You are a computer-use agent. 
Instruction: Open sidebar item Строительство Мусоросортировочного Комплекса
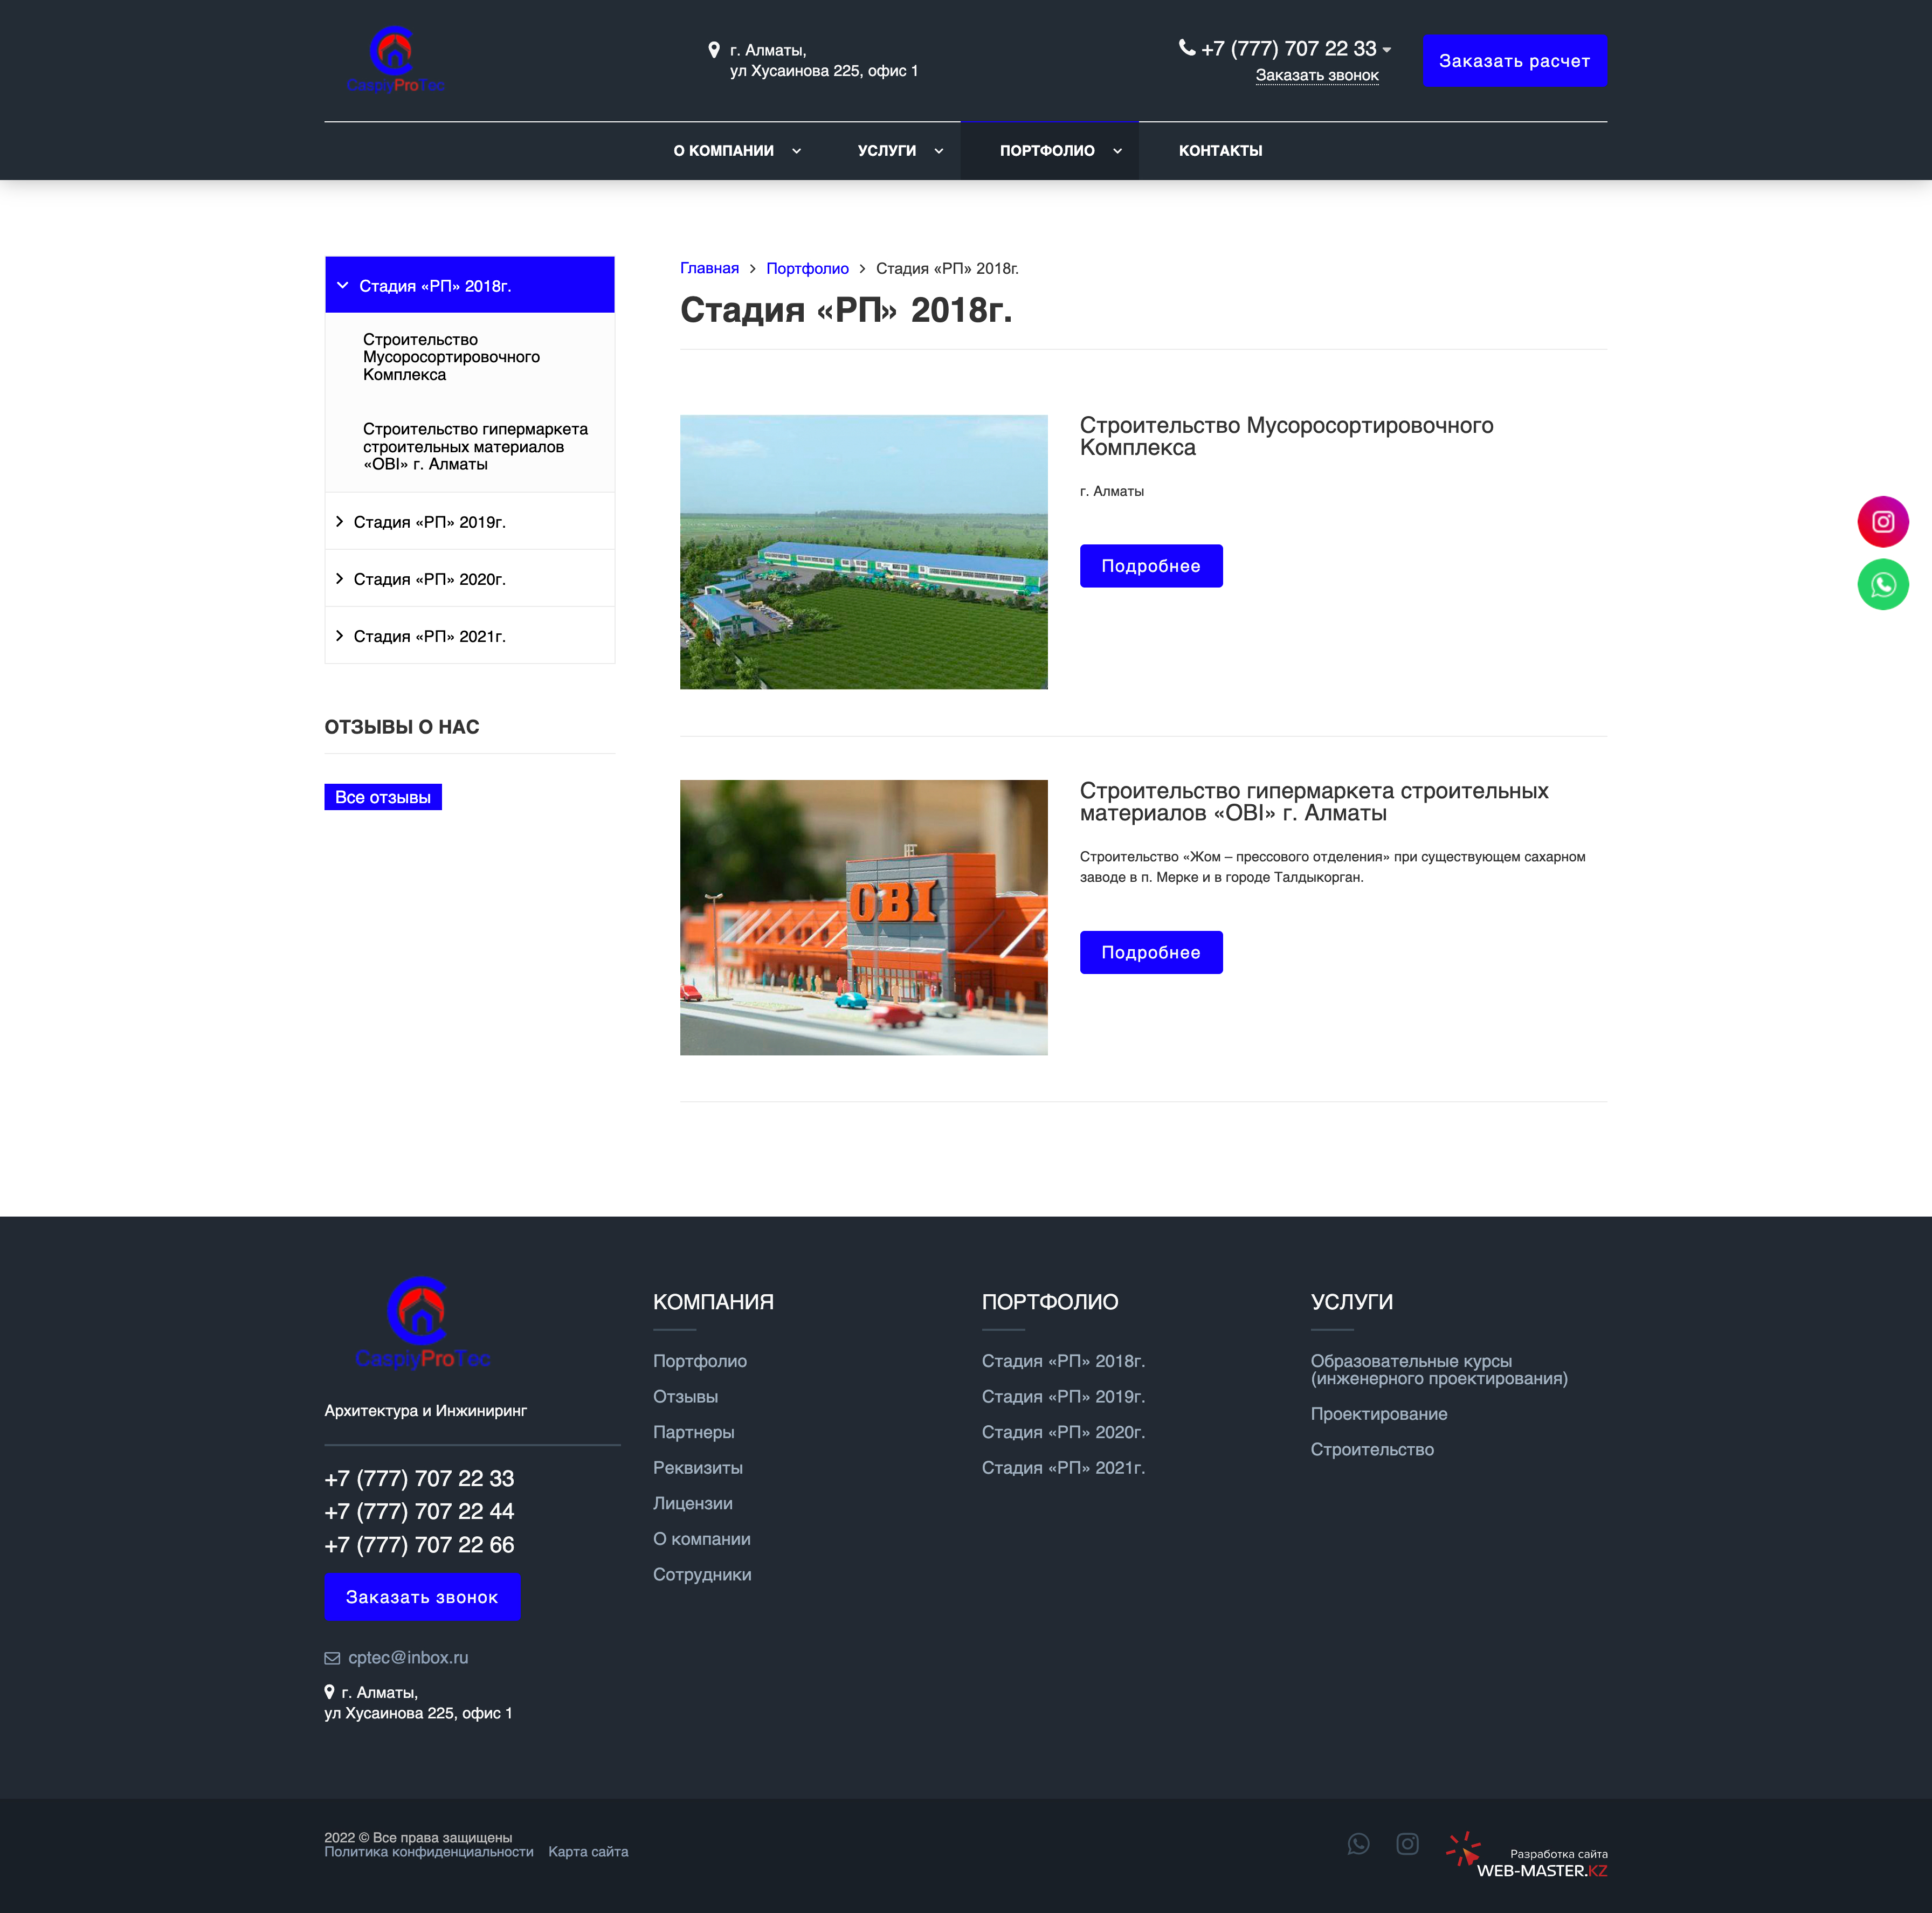[452, 357]
